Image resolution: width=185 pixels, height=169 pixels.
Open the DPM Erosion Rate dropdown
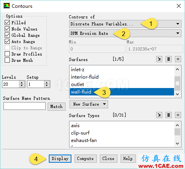[x=125, y=33]
